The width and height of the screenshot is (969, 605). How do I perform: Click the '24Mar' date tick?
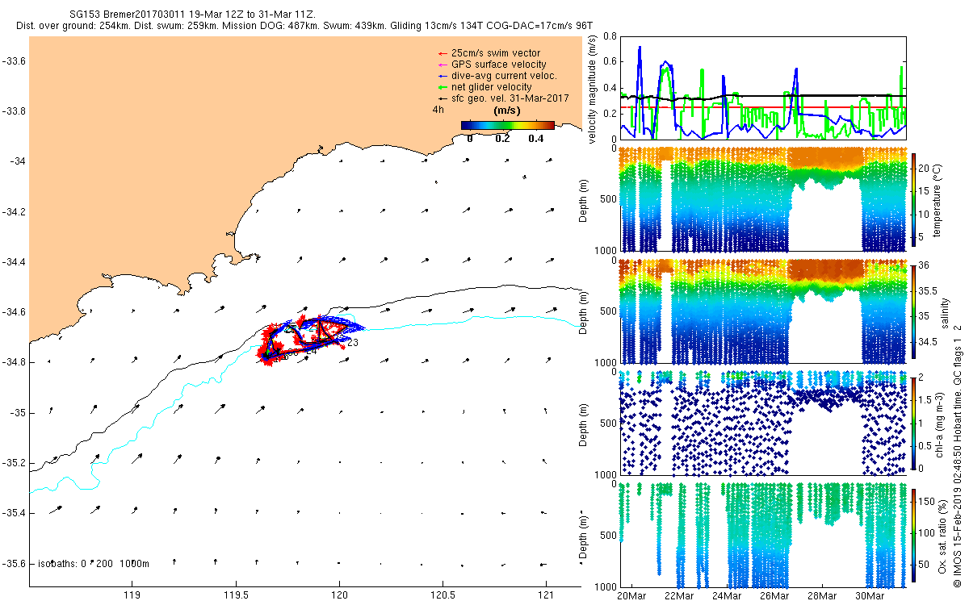pos(727,597)
